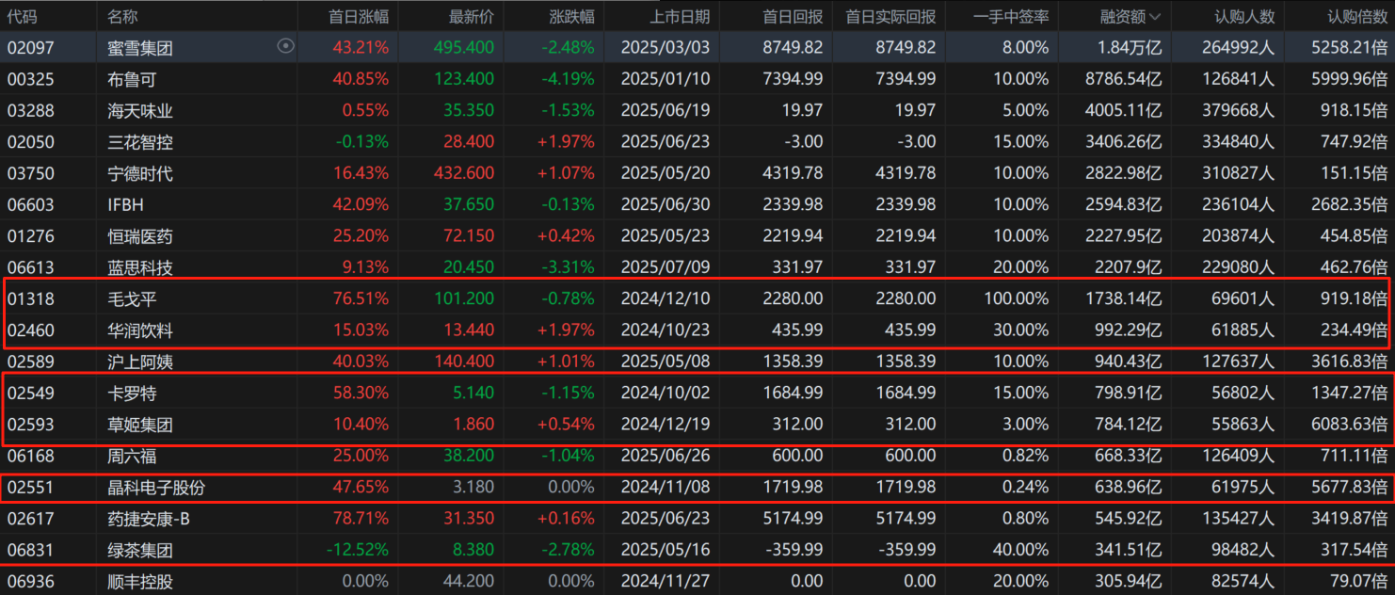Select the 蜜雪集团 stock name

pyautogui.click(x=139, y=47)
